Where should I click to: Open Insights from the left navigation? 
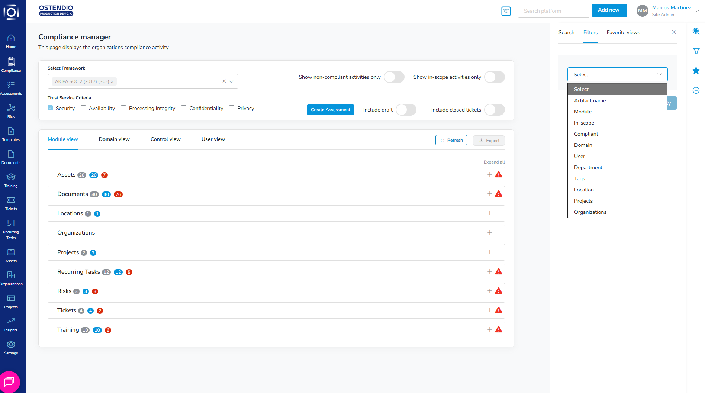point(11,325)
